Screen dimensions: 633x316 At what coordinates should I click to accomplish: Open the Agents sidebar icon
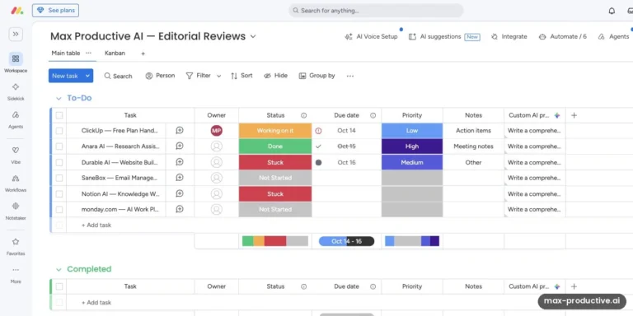[16, 115]
